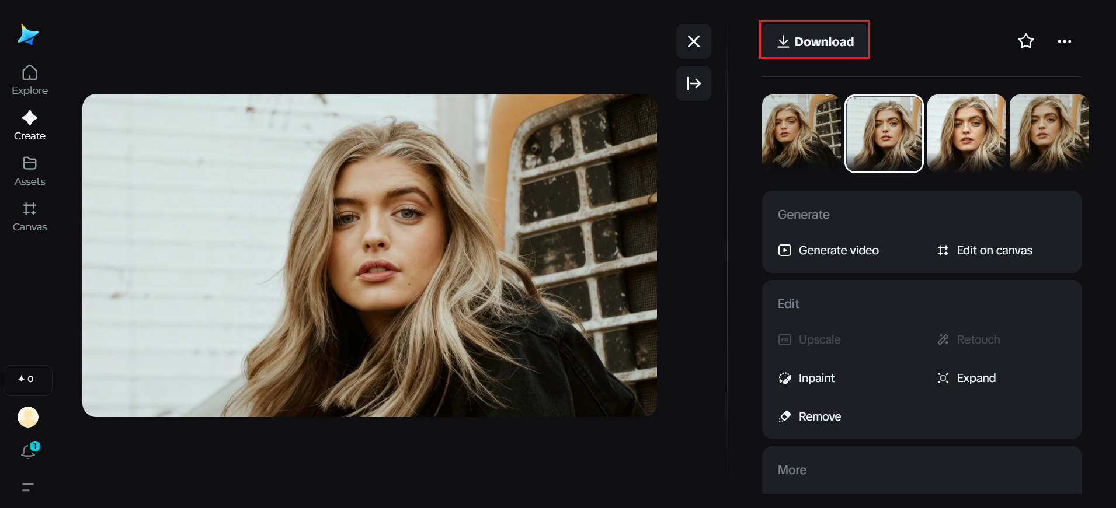
Task: Select the third generated image thumbnail
Action: tap(966, 133)
